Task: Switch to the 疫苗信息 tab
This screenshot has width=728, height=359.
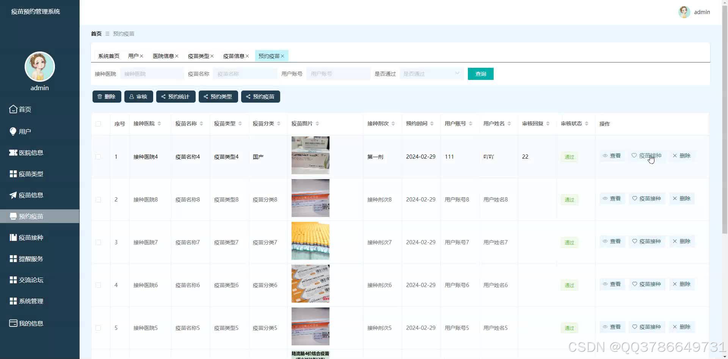Action: point(234,56)
